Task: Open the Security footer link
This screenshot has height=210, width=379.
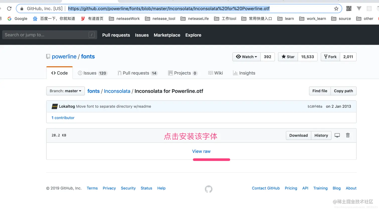Action: tap(128, 188)
